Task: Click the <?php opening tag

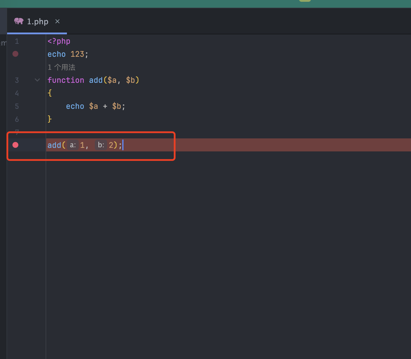Action: [x=59, y=41]
